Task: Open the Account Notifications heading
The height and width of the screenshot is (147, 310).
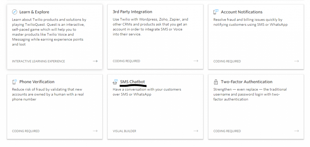Action: pyautogui.click(x=242, y=12)
